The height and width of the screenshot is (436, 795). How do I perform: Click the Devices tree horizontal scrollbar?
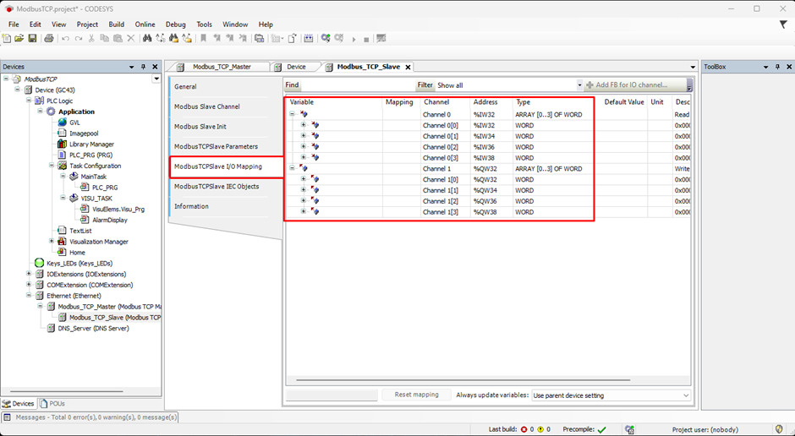[x=67, y=391]
